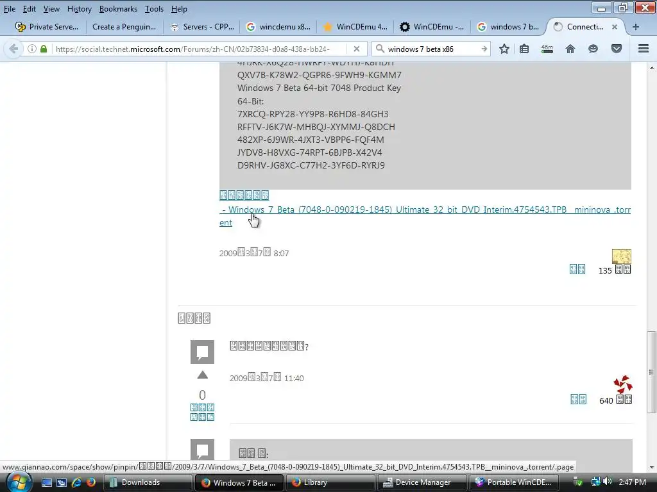Close the Connecti... tab
The height and width of the screenshot is (492, 657).
[614, 27]
